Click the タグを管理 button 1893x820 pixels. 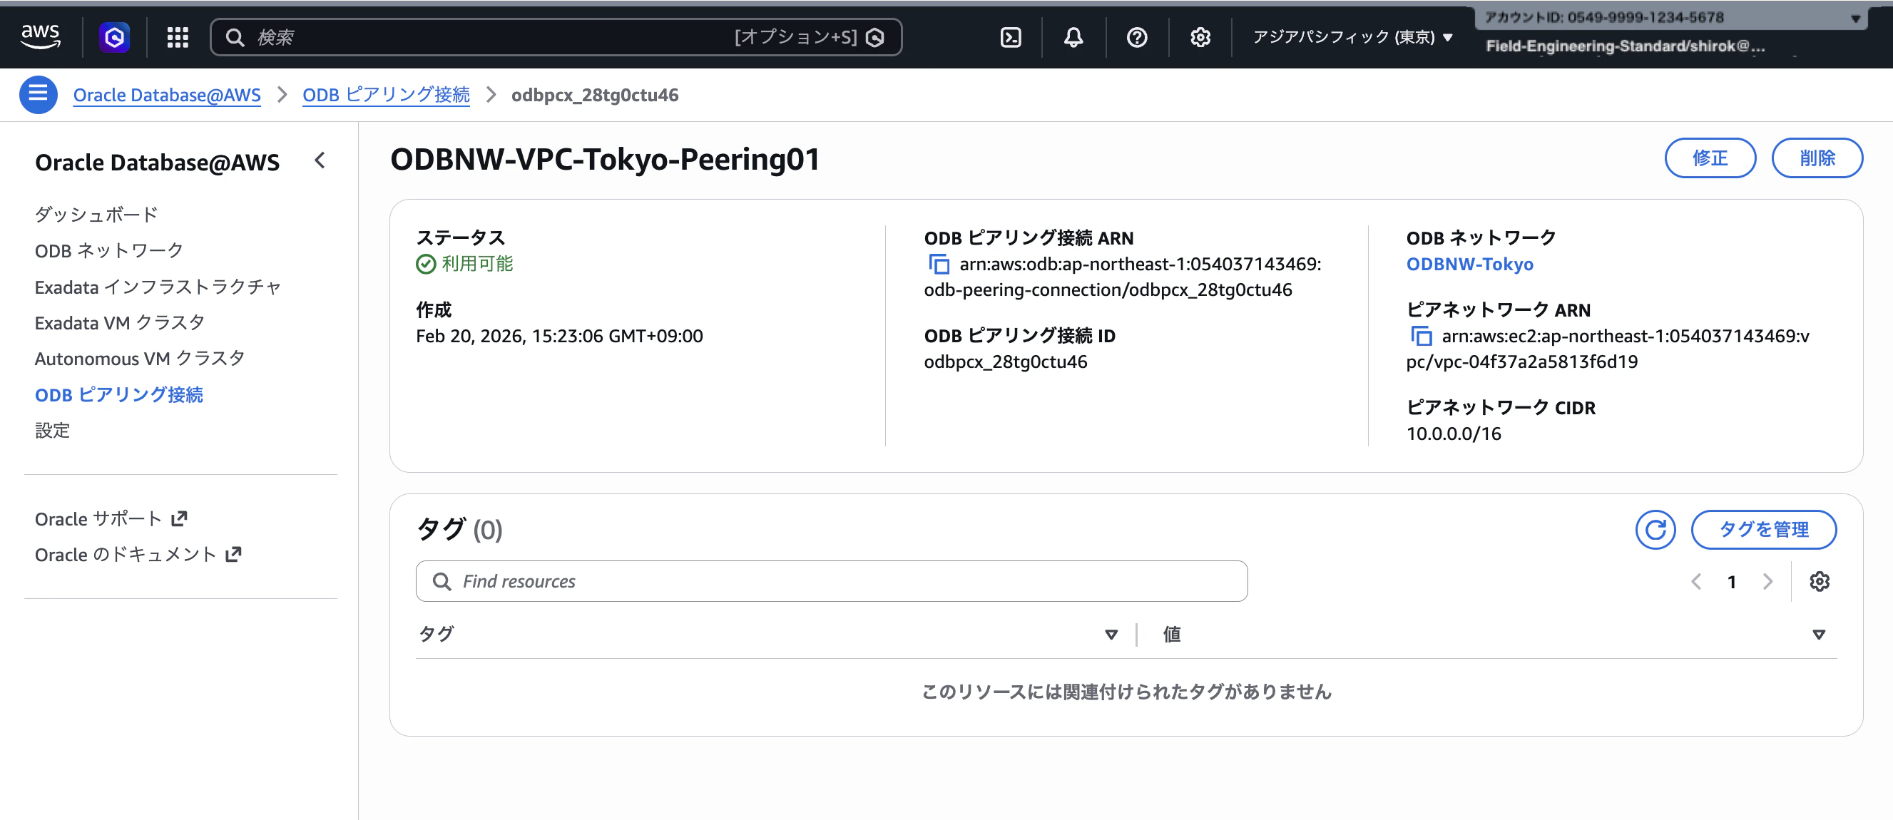tap(1763, 529)
